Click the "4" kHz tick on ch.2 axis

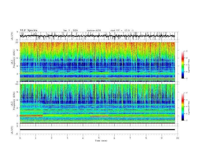pos(18,108)
